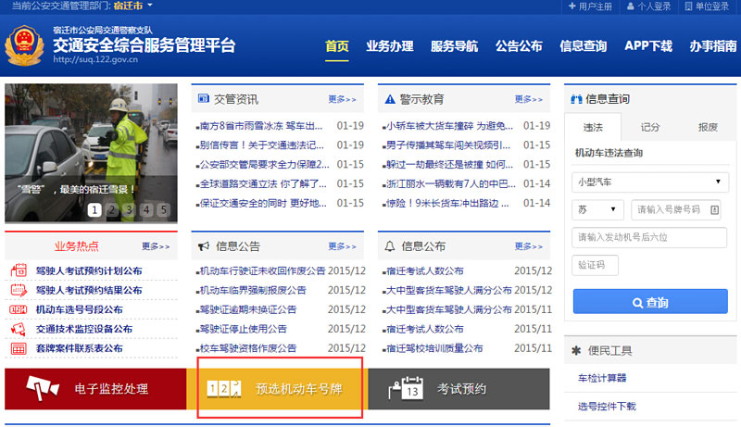Click the 警示教育 warning triangle icon
Viewport: 741px width, 427px height.
pyautogui.click(x=390, y=99)
